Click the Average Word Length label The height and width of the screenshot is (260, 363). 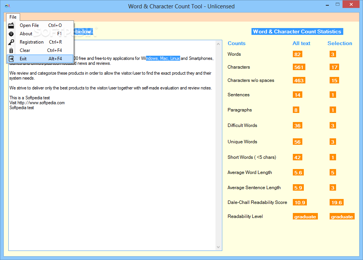250,172
